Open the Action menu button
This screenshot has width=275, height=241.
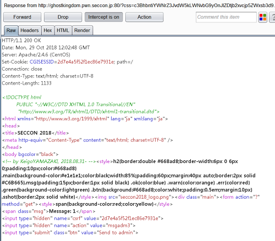pyautogui.click(x=144, y=17)
